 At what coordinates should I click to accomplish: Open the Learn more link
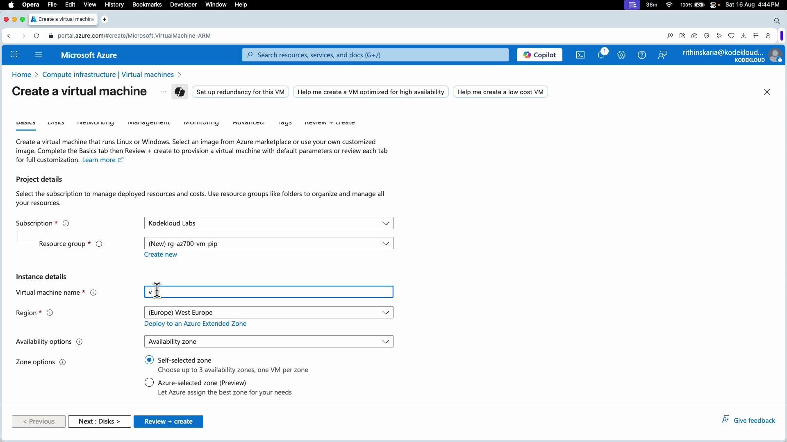tap(102, 160)
